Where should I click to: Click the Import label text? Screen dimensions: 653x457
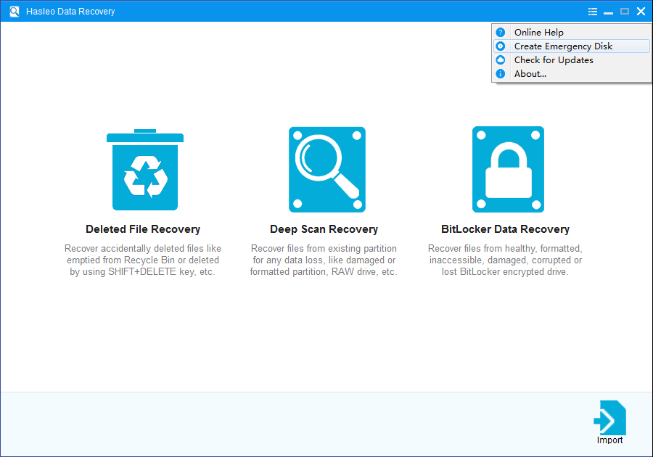pos(609,440)
